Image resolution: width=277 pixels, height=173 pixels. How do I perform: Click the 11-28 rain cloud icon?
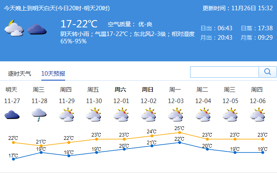tap(39, 115)
